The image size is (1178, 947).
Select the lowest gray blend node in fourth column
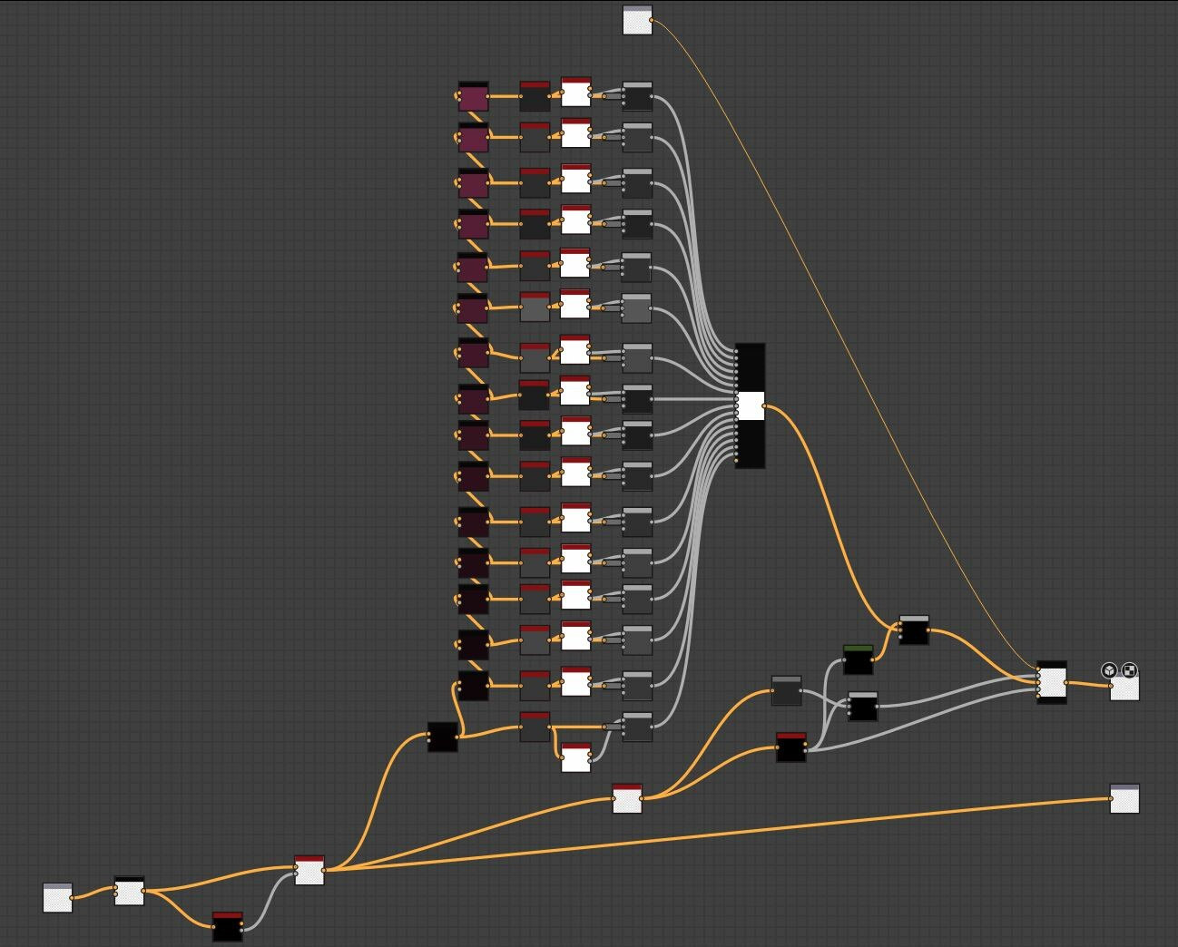point(637,727)
